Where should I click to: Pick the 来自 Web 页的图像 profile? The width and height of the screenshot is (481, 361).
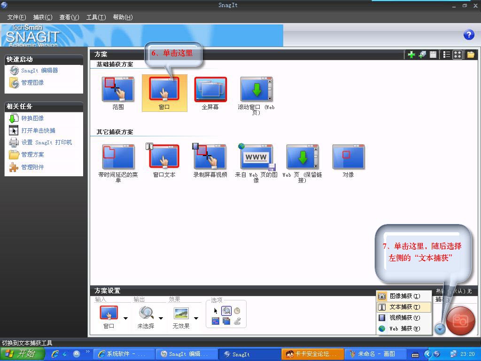coord(256,163)
